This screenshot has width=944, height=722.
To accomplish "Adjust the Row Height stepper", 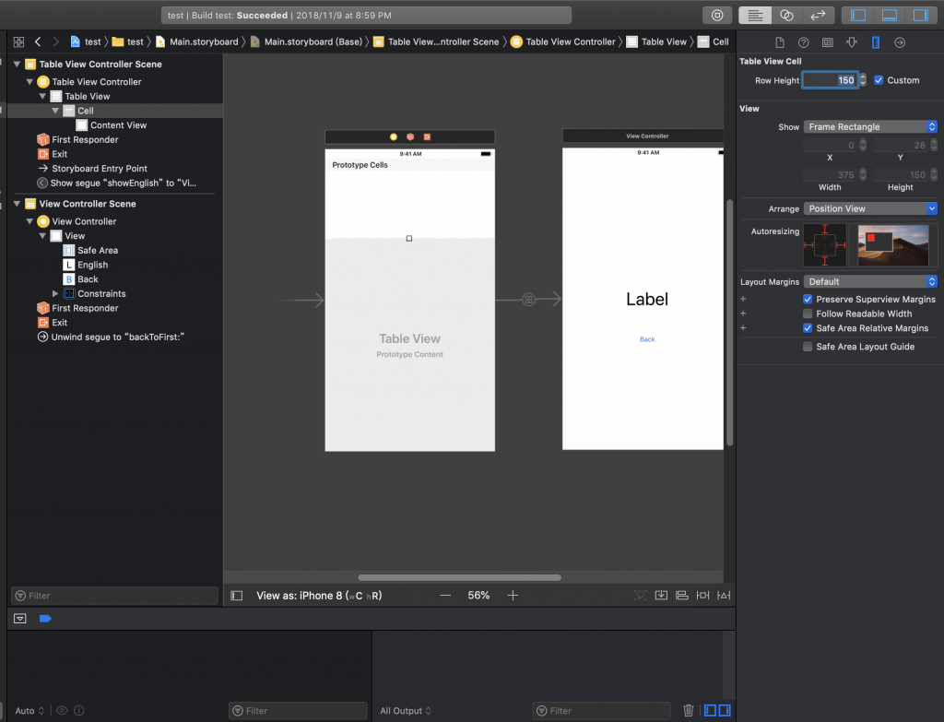I will (863, 80).
